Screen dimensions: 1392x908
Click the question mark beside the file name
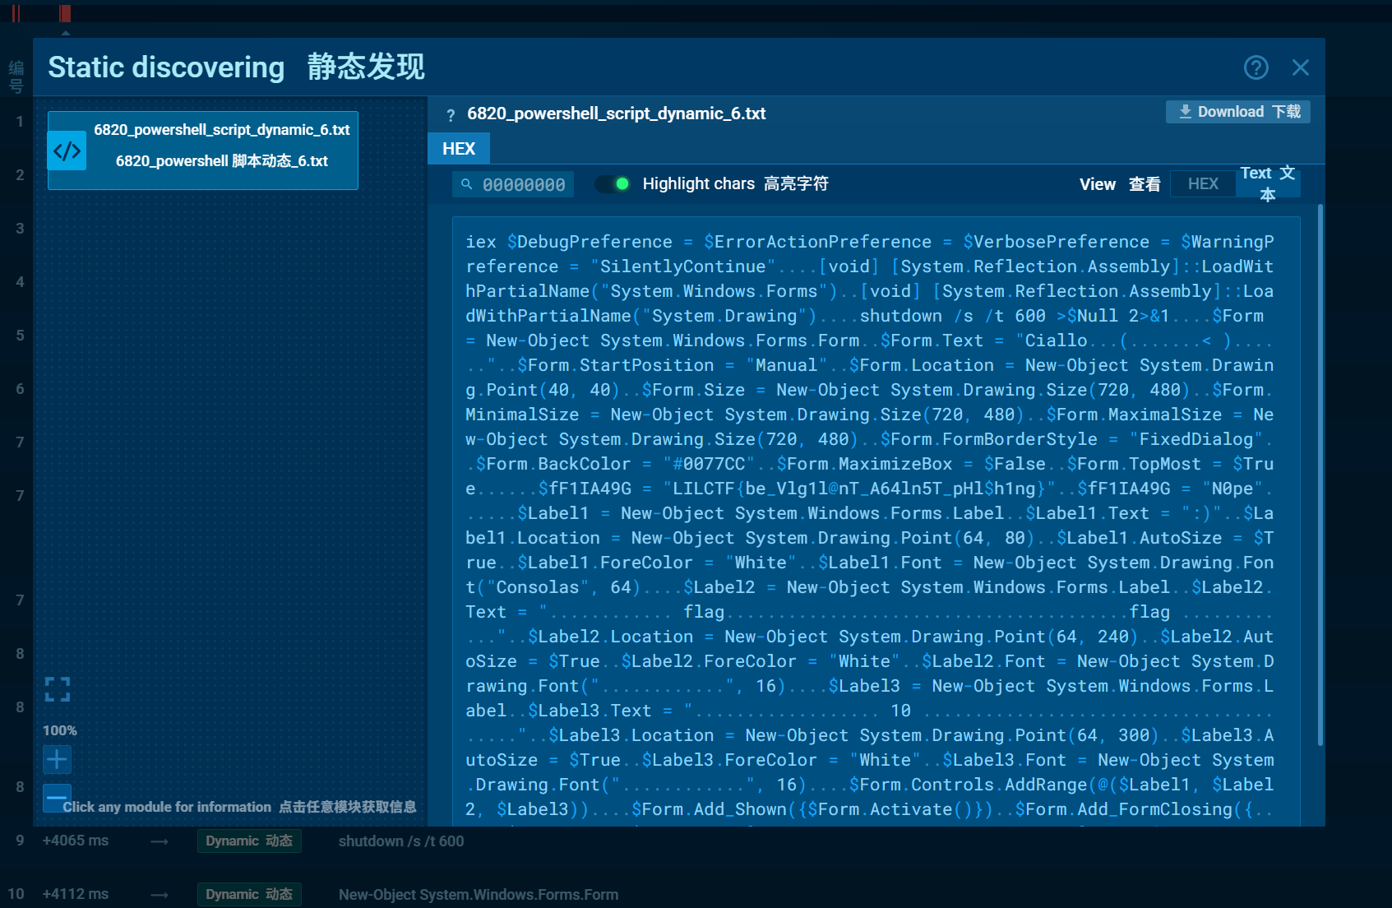point(451,115)
